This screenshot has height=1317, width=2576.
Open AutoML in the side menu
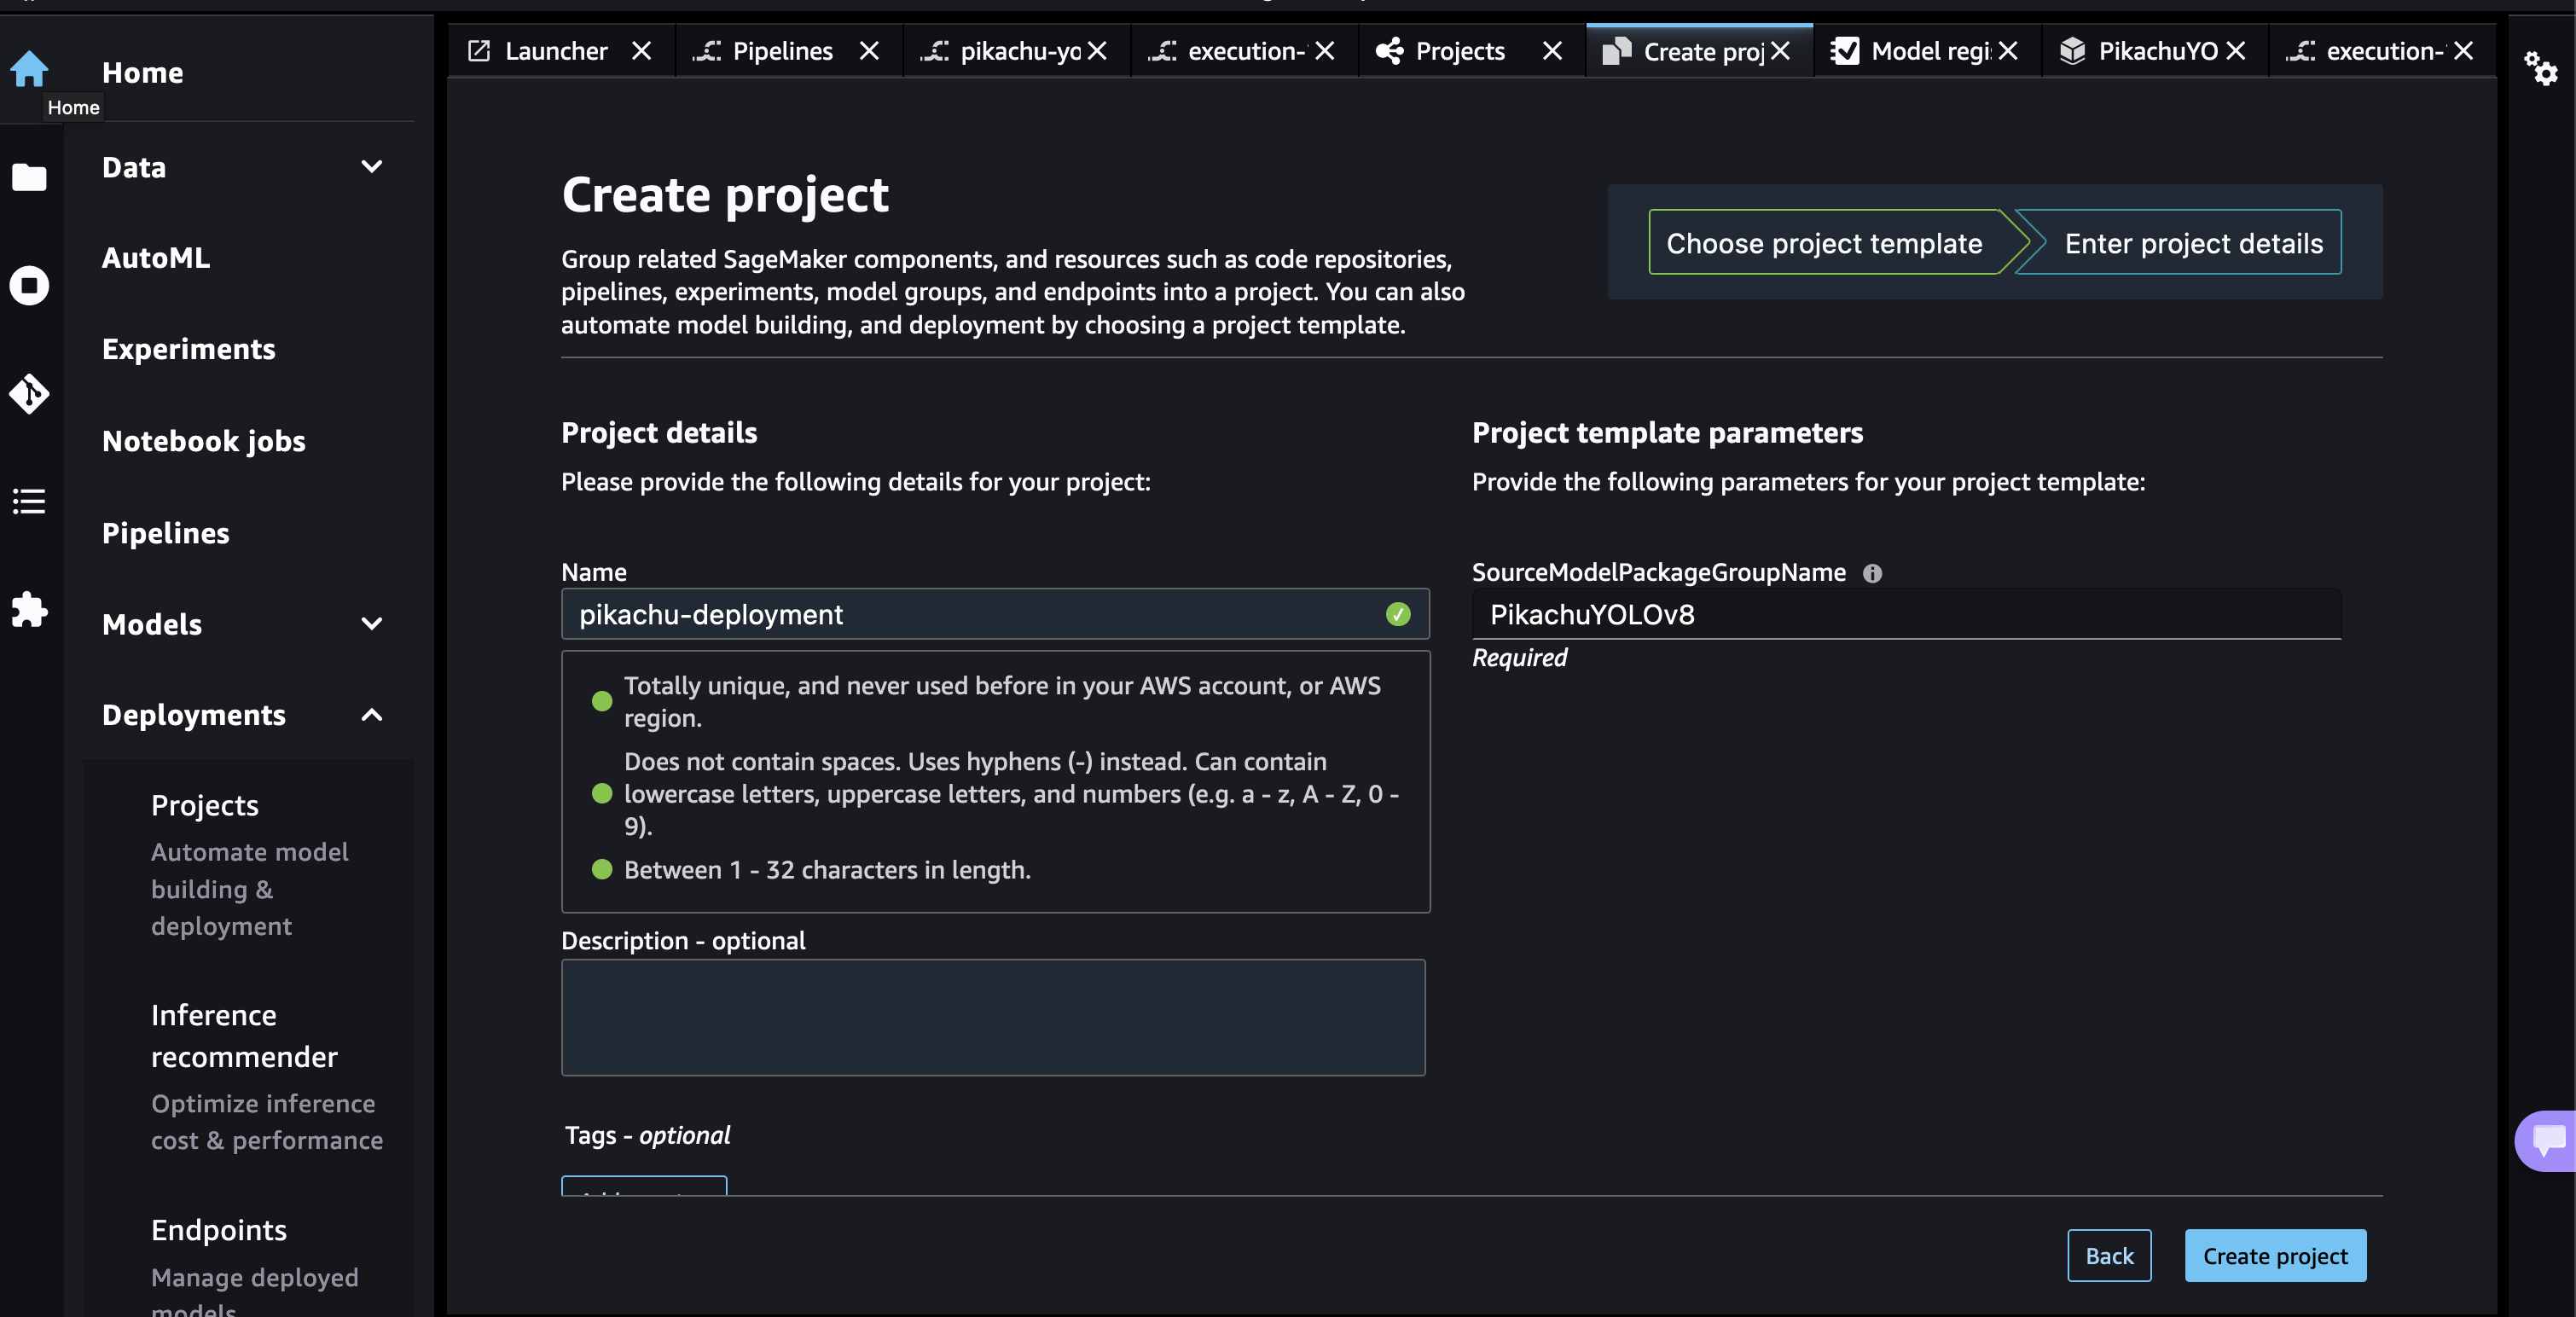coord(156,258)
